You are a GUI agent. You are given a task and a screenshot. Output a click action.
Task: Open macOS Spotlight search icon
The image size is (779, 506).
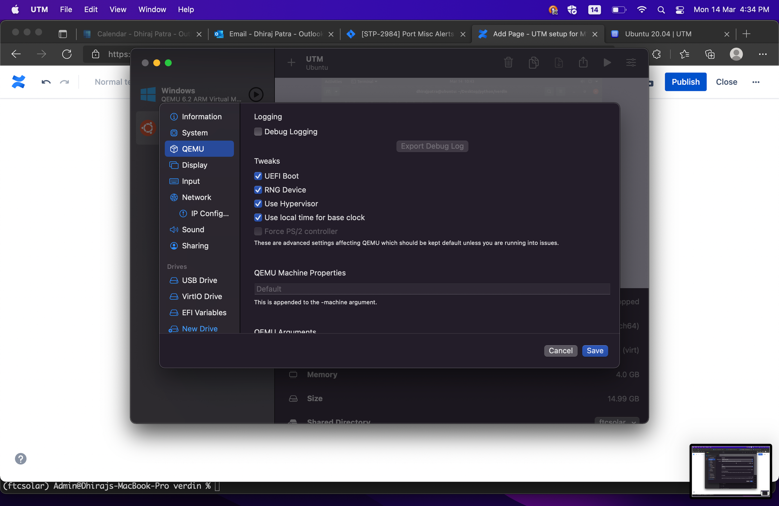pos(661,10)
